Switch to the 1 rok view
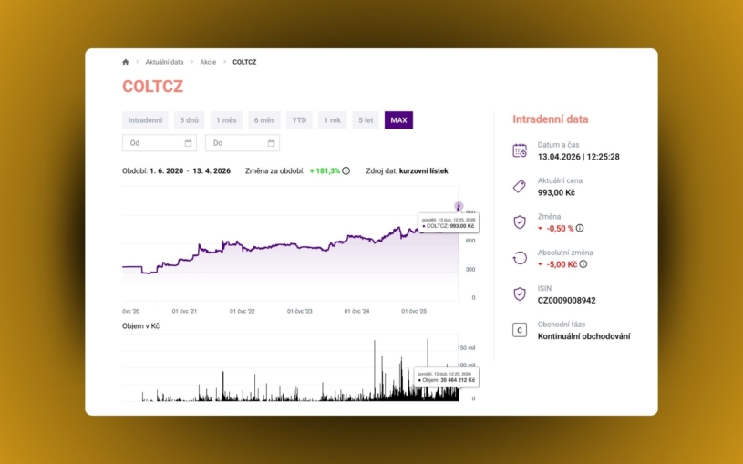This screenshot has height=464, width=743. point(333,120)
